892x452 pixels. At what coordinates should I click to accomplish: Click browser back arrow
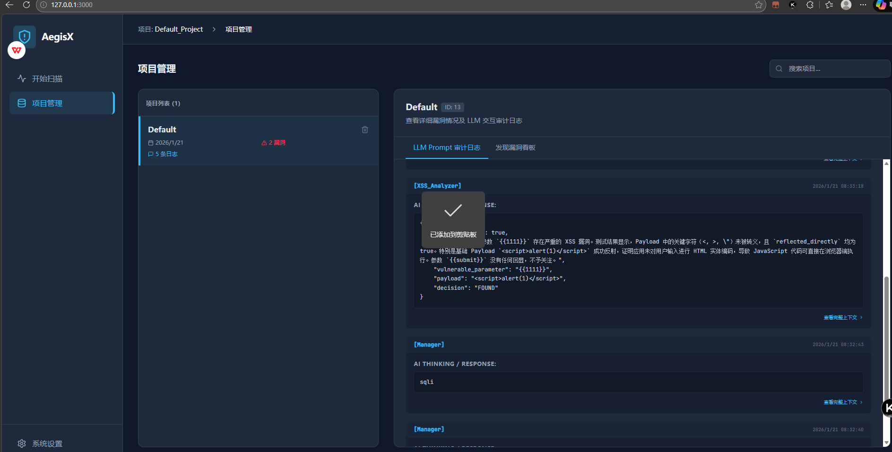click(9, 5)
